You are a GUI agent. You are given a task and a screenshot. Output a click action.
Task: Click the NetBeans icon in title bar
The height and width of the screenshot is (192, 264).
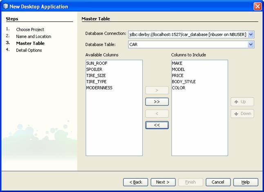tap(6, 7)
